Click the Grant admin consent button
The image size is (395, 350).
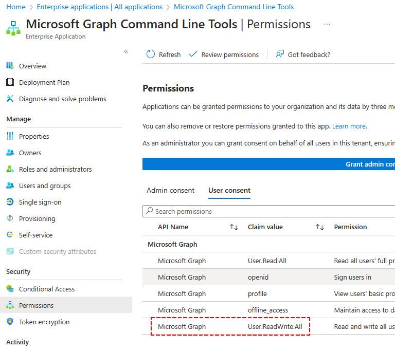tap(268, 164)
